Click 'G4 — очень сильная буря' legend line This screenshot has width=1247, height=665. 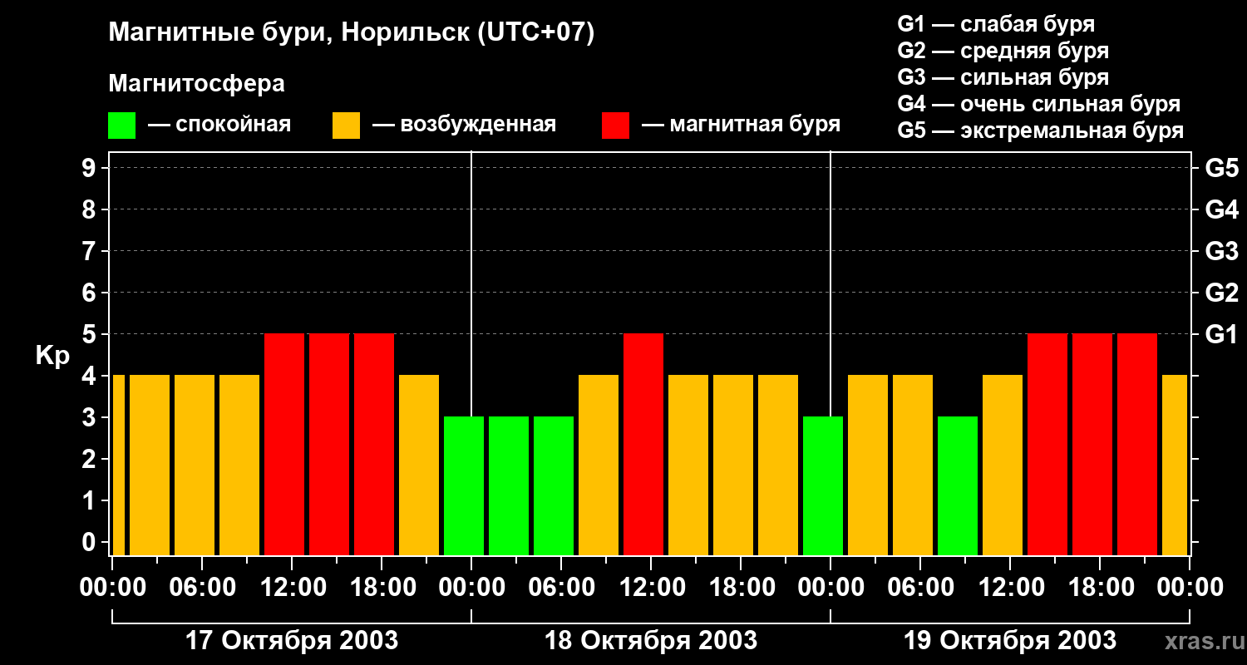pyautogui.click(x=1039, y=104)
